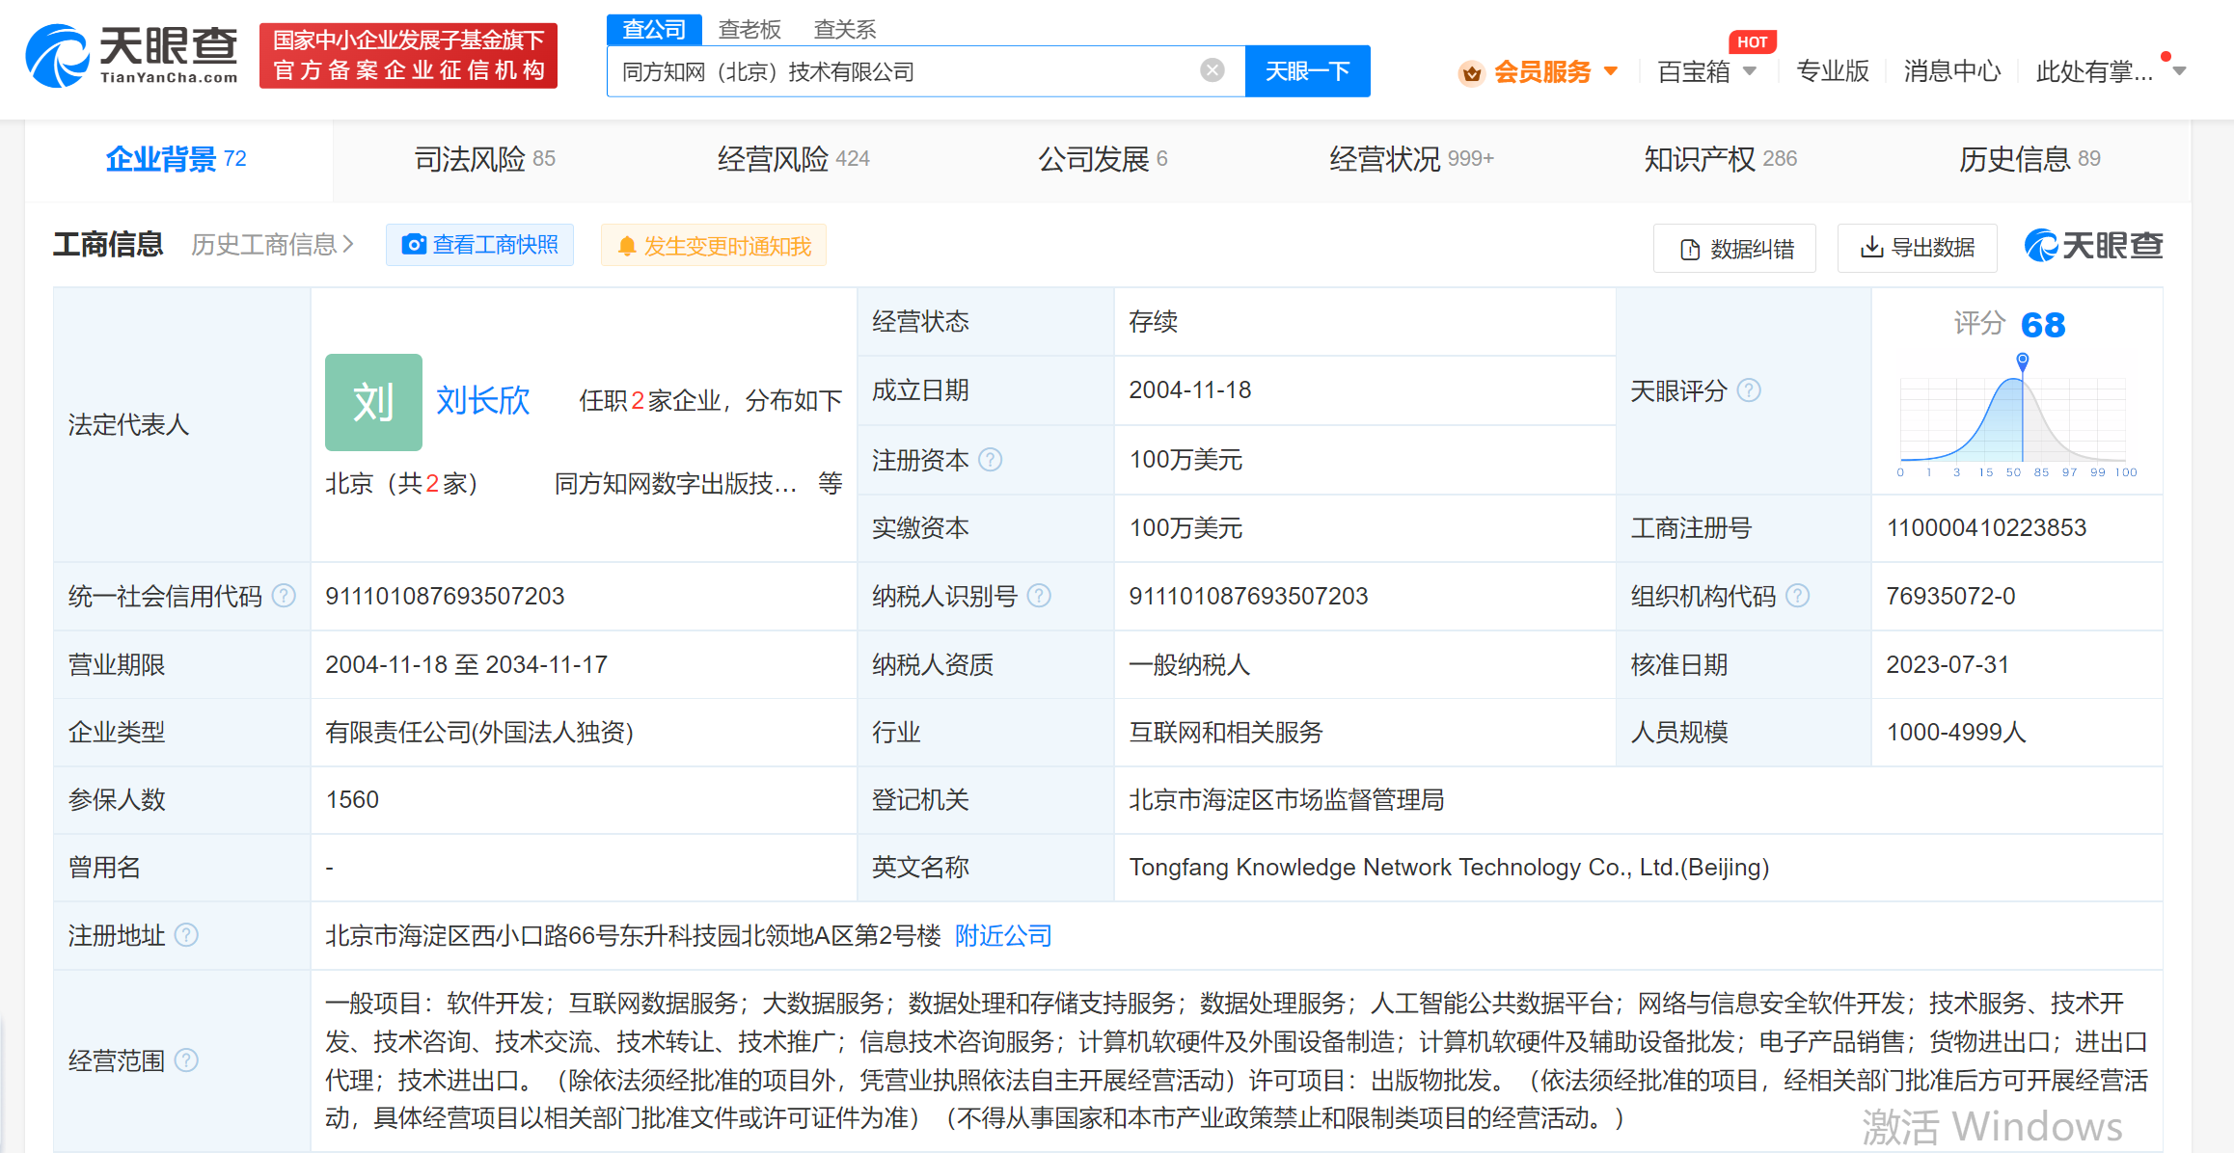Click the help icon beside 注册资本
Screen dimensions: 2234x1153
pyautogui.click(x=991, y=460)
